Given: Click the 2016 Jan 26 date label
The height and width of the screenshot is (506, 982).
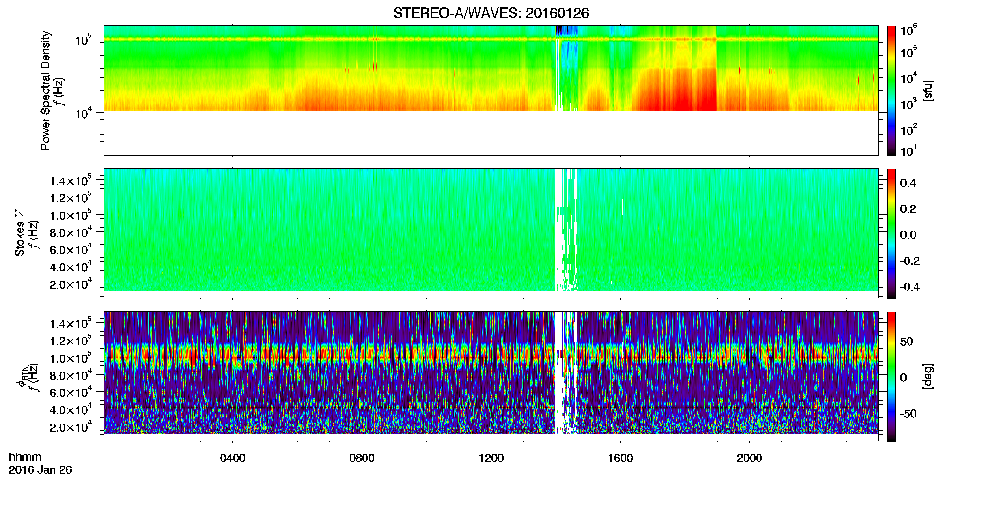Looking at the screenshot, I should (40, 470).
